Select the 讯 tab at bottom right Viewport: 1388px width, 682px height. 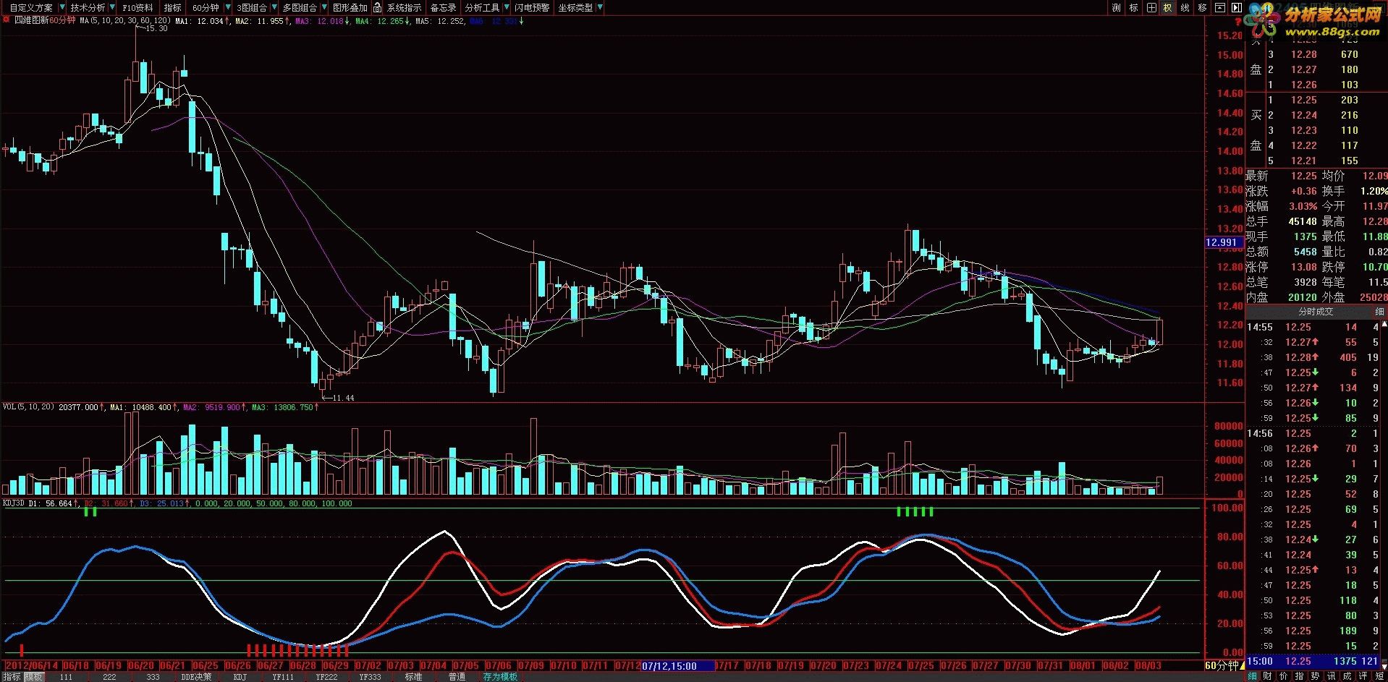[1332, 676]
